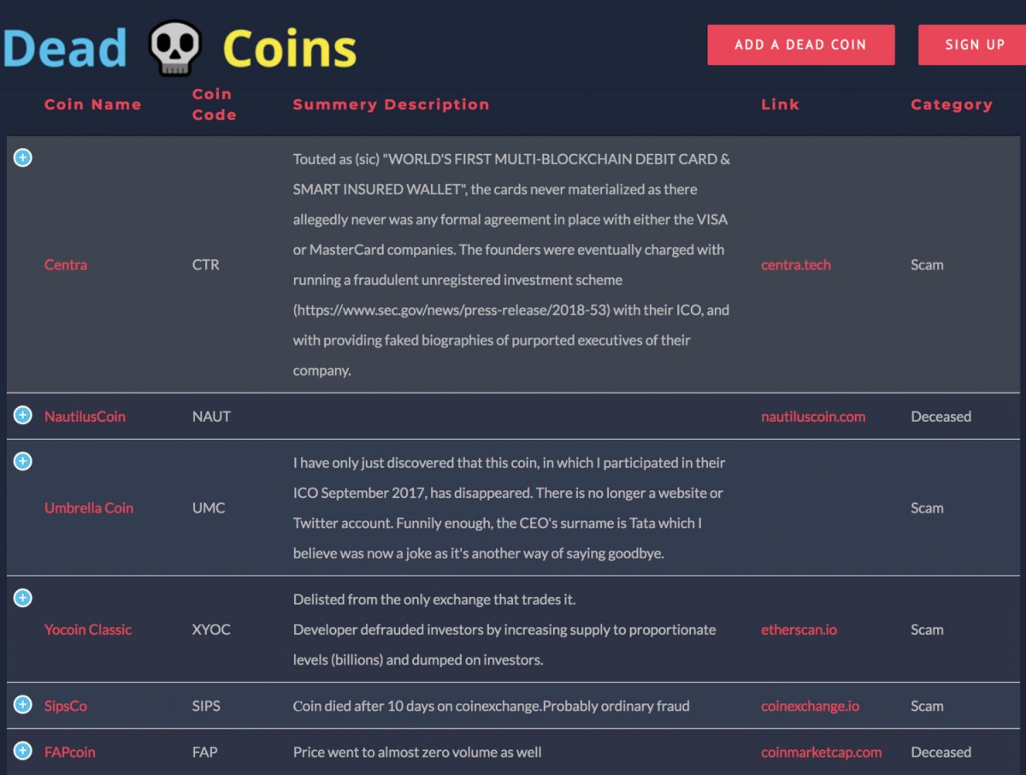Click the Coin Code column header
This screenshot has height=775, width=1026.
(x=214, y=104)
